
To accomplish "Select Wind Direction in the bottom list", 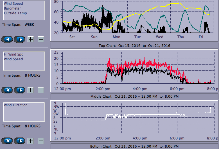I will pos(16,105).
